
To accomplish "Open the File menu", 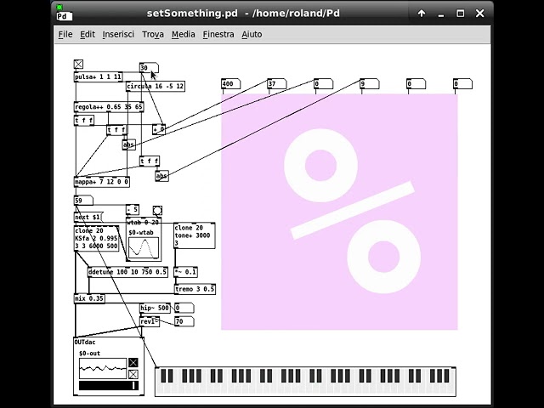I will 65,34.
